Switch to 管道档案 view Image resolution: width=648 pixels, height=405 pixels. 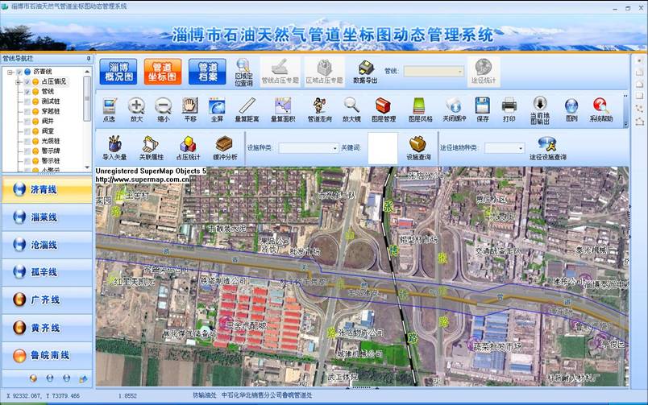click(x=207, y=72)
